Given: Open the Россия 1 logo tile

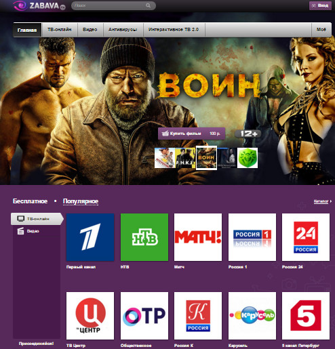Looking at the screenshot, I should (252, 237).
